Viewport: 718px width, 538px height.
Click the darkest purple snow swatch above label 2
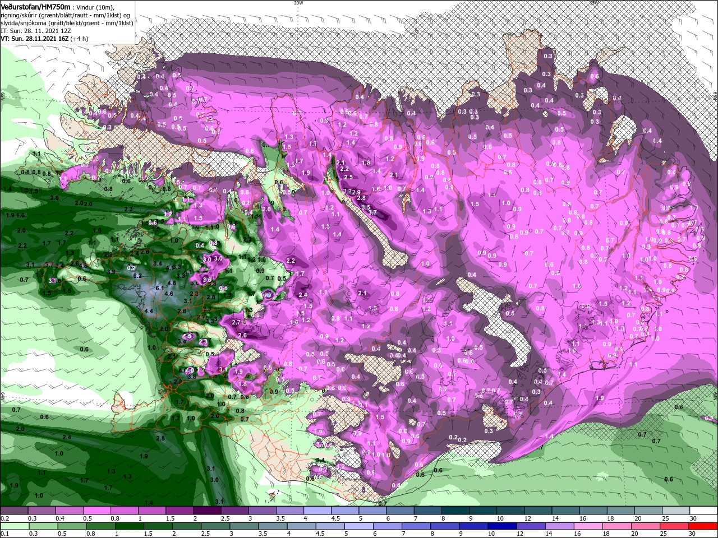click(x=208, y=511)
